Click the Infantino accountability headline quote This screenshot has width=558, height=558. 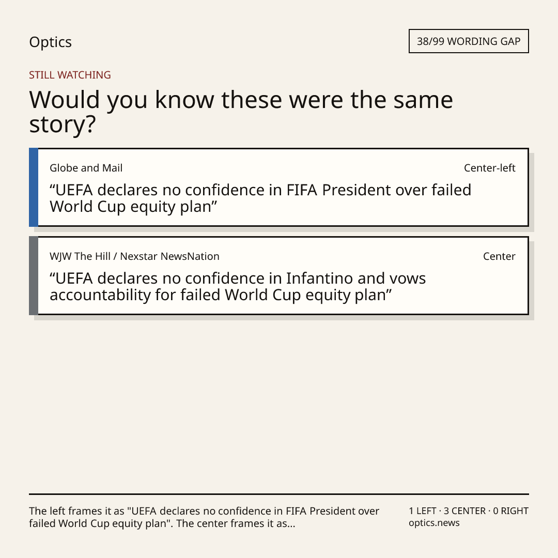[238, 286]
